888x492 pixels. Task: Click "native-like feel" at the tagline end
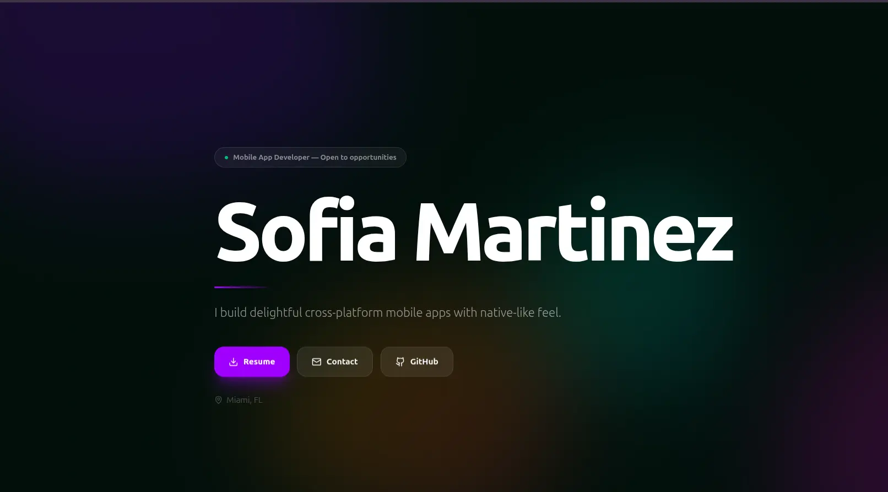[x=520, y=313]
